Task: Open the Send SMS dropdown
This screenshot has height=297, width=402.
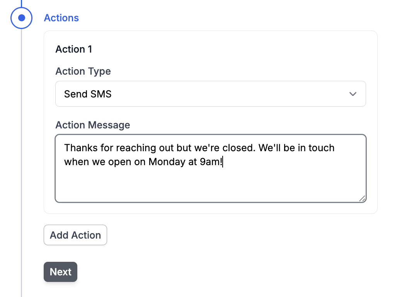Action: coord(210,94)
